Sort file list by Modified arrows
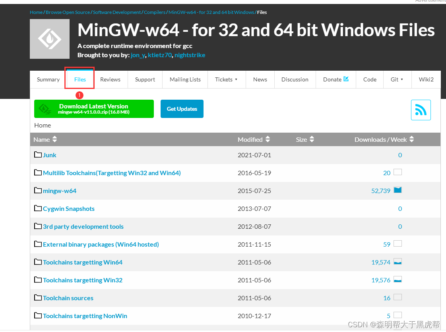 pos(268,139)
